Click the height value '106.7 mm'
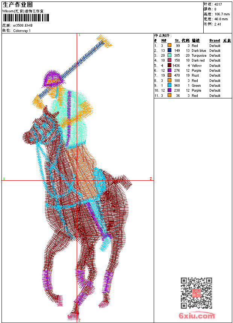 222,14
